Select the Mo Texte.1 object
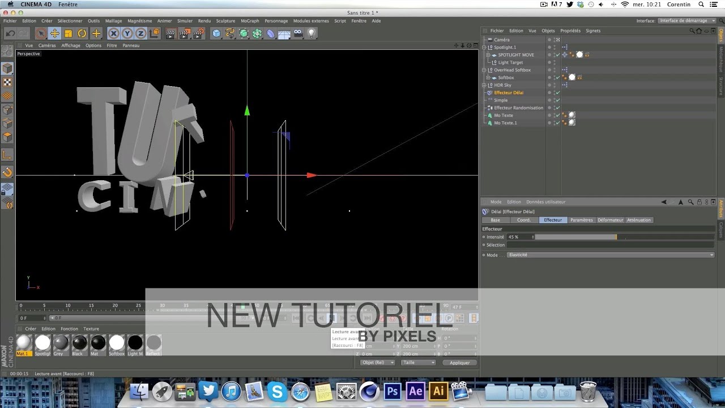The image size is (725, 408). (x=505, y=123)
